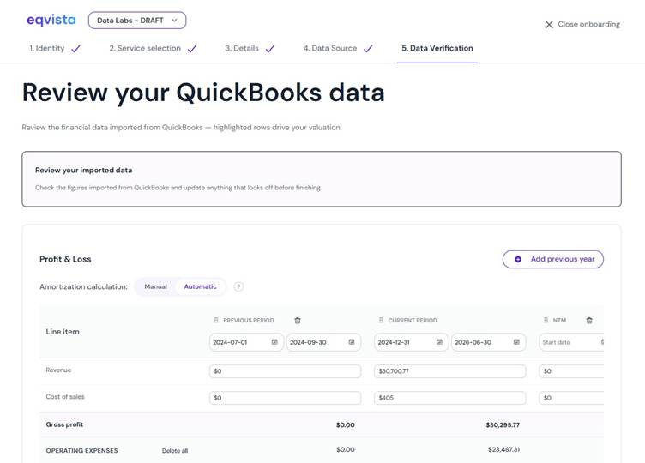Open calendar for the 2024-07-01 date

tap(274, 342)
